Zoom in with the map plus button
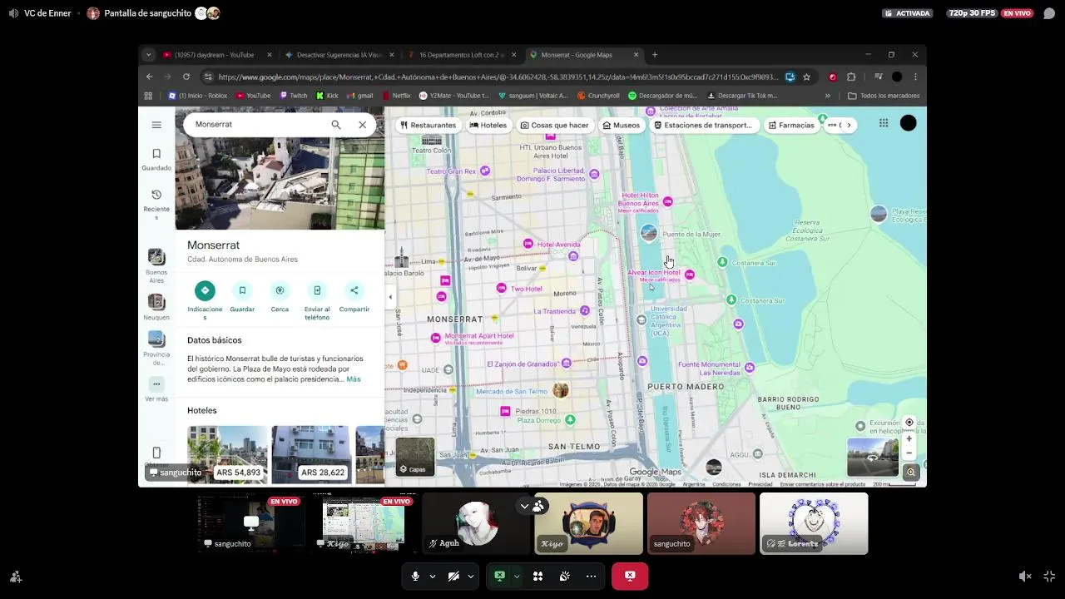This screenshot has height=599, width=1065. [909, 438]
